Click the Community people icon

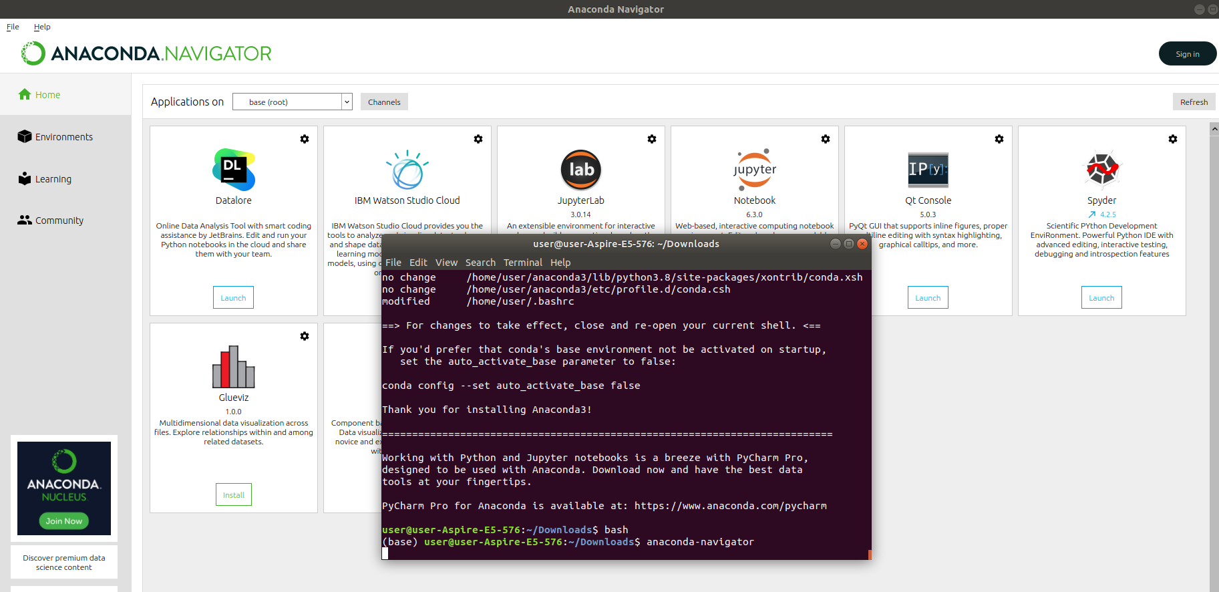pyautogui.click(x=25, y=220)
